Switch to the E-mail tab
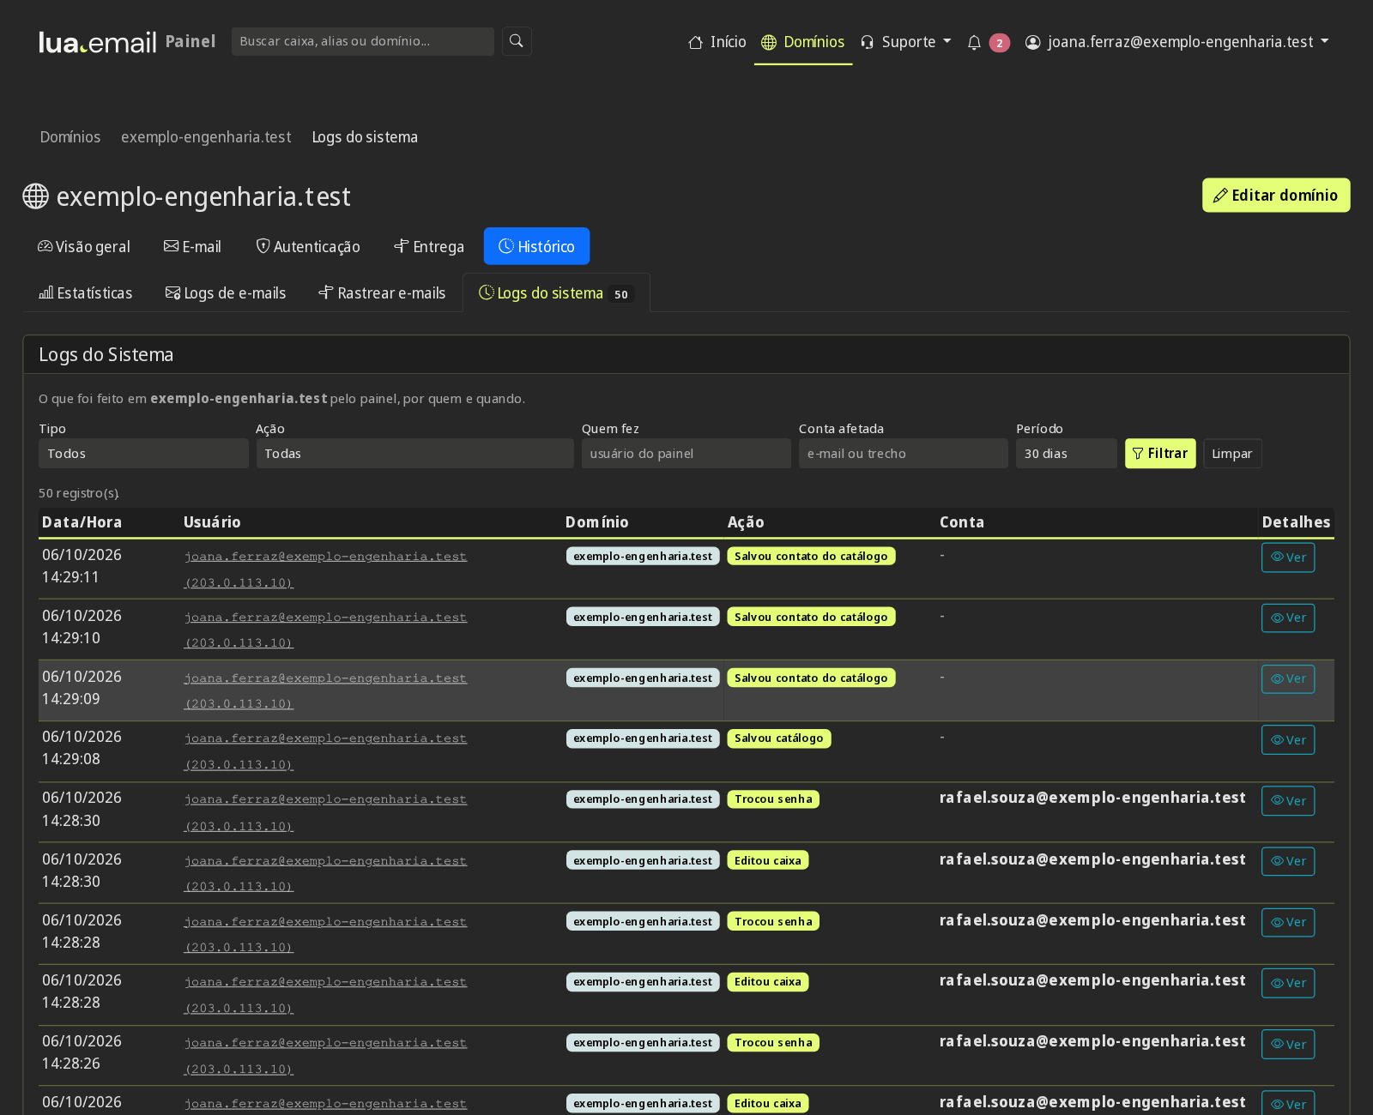This screenshot has width=1373, height=1115. pyautogui.click(x=192, y=247)
